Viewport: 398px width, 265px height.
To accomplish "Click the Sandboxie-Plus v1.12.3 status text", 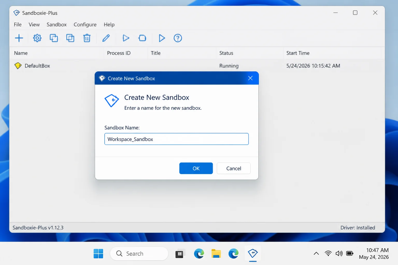I will (x=38, y=228).
